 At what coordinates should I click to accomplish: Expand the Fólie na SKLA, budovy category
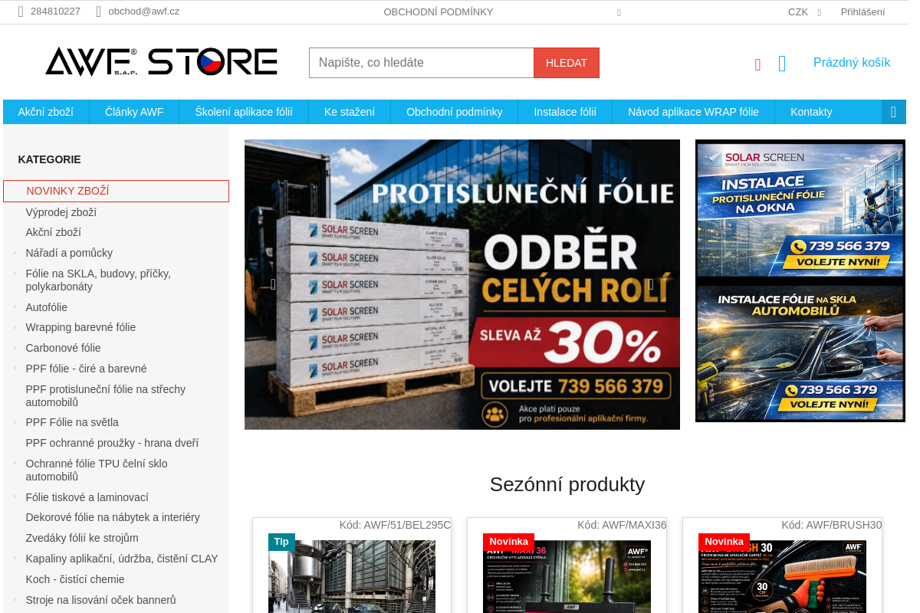point(15,274)
